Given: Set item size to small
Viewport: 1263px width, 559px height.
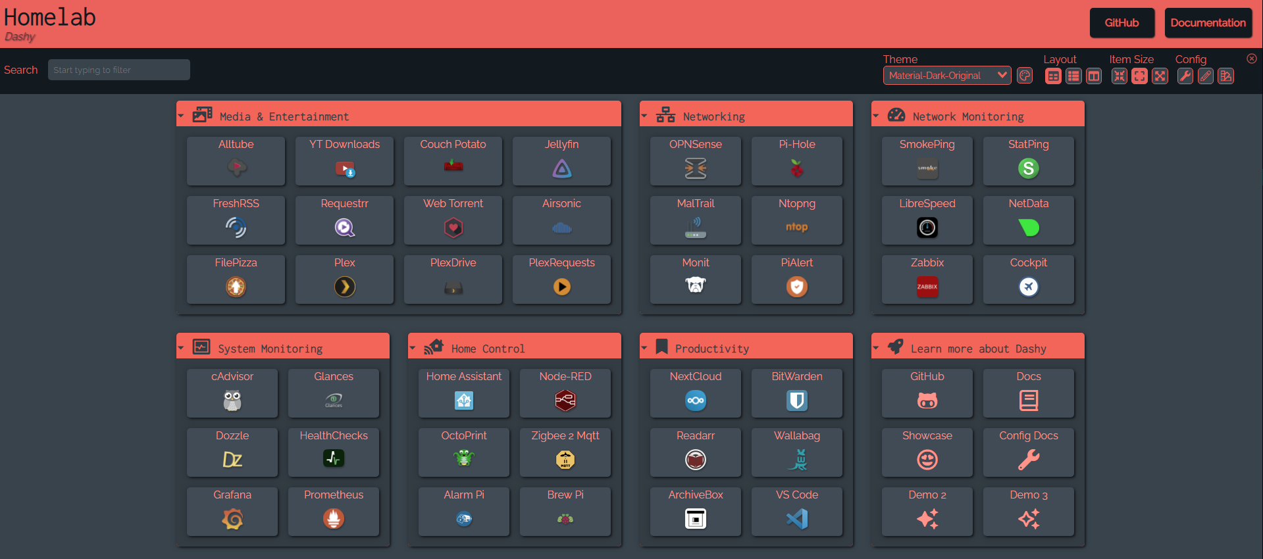Looking at the screenshot, I should tap(1120, 76).
